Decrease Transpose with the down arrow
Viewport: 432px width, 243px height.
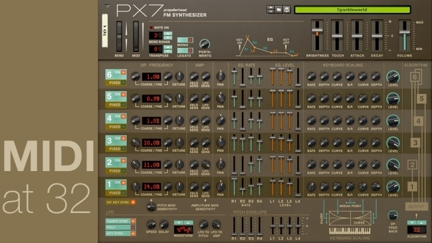pyautogui.click(x=167, y=51)
